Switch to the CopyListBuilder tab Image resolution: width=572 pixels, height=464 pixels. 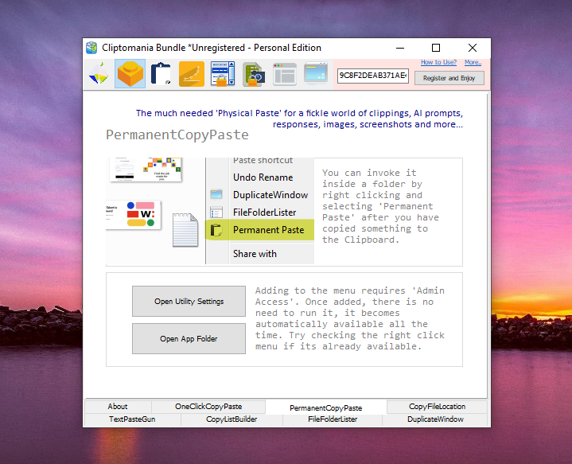point(232,419)
